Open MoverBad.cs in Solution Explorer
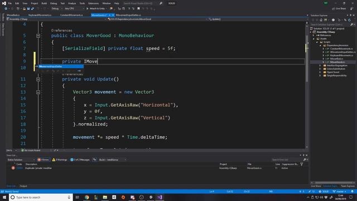The image size is (357, 201). (336, 59)
